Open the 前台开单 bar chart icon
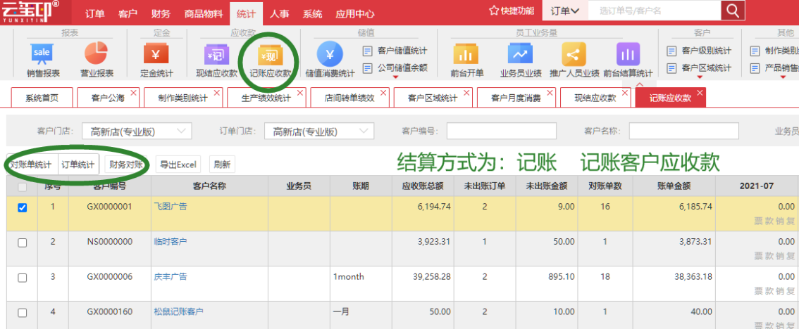 click(465, 53)
